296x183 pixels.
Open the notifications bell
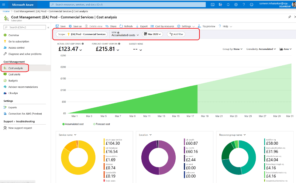228,5
